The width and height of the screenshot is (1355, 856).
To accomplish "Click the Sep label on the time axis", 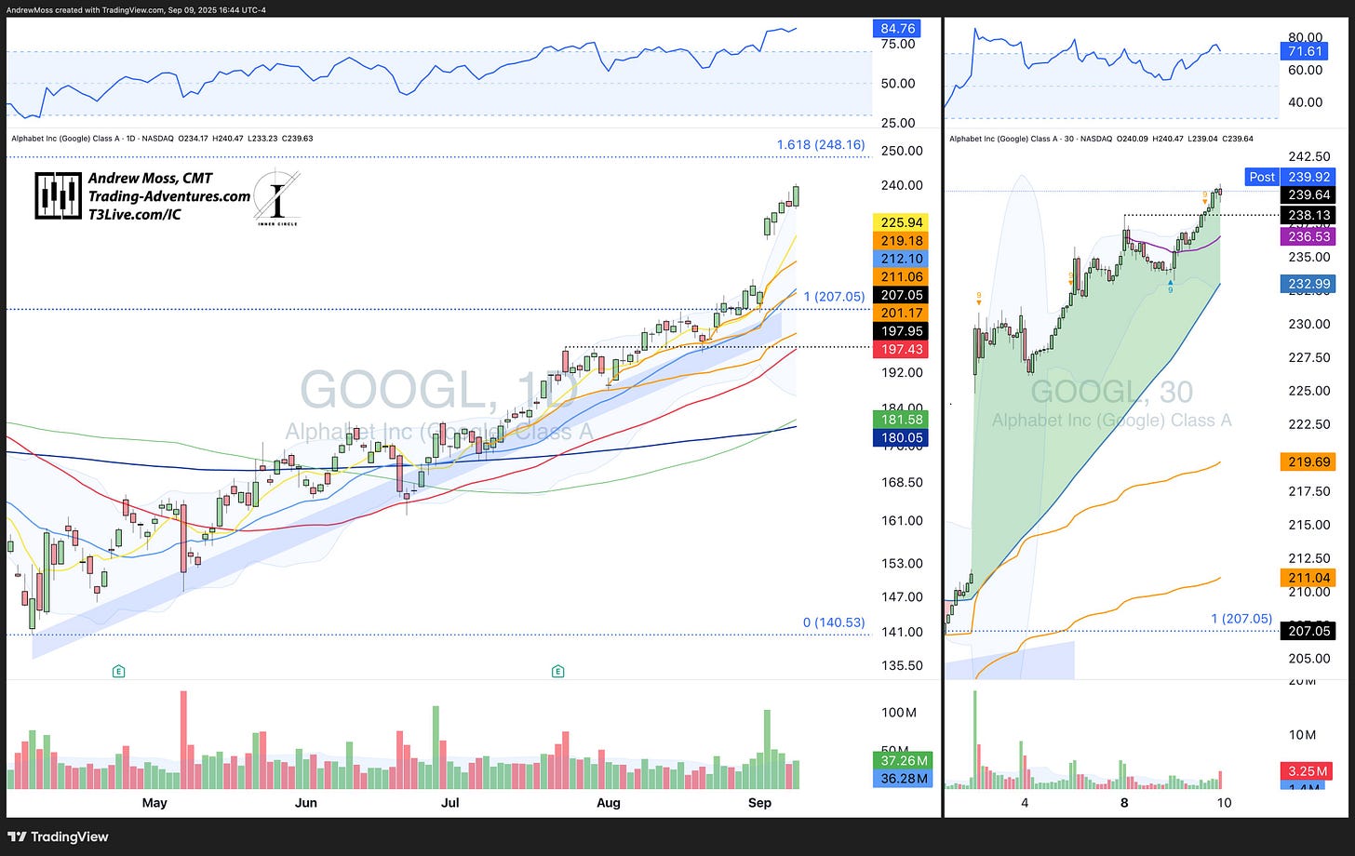I will click(x=759, y=802).
